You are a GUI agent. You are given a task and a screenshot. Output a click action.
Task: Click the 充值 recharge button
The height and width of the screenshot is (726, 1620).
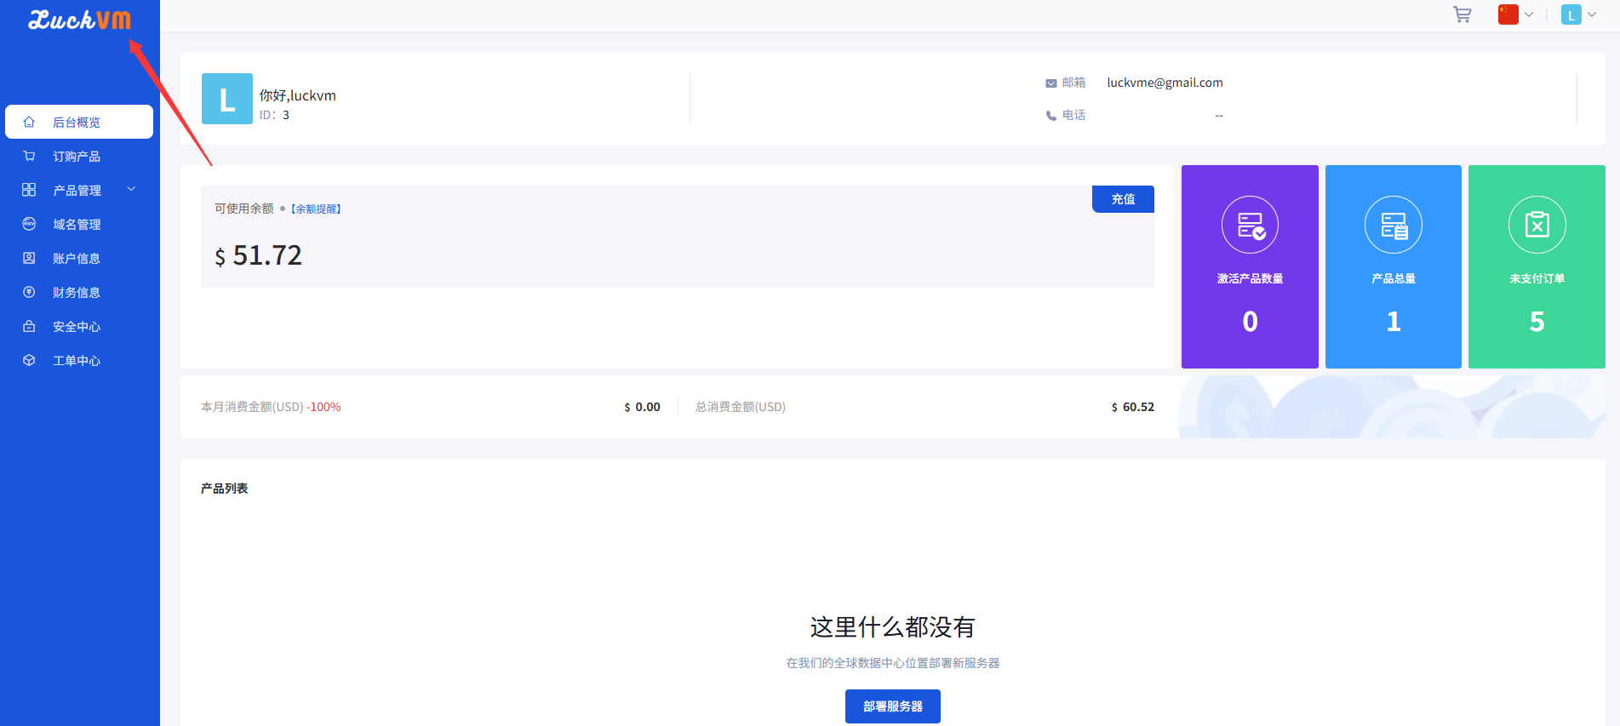1123,199
